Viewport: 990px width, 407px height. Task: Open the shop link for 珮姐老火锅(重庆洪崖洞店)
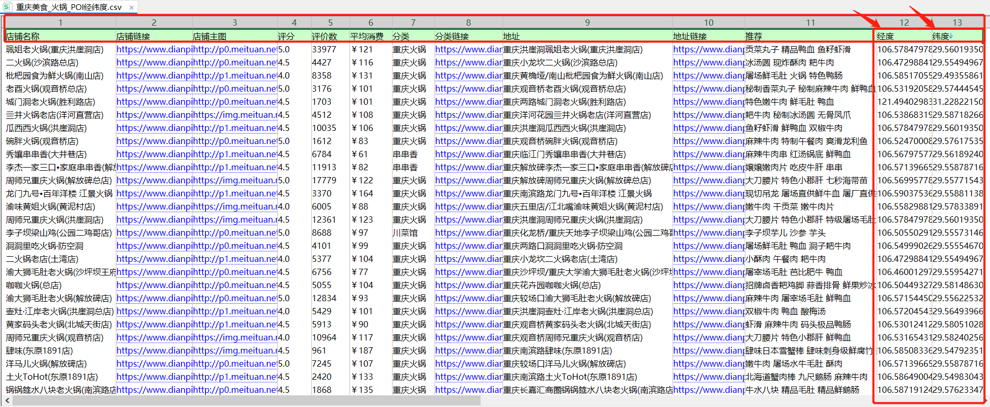(x=154, y=49)
